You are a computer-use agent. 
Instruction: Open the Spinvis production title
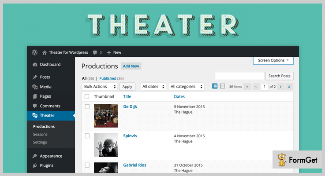click(130, 136)
